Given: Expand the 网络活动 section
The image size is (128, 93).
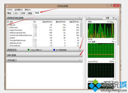Looking at the screenshot, I should coord(80,50).
